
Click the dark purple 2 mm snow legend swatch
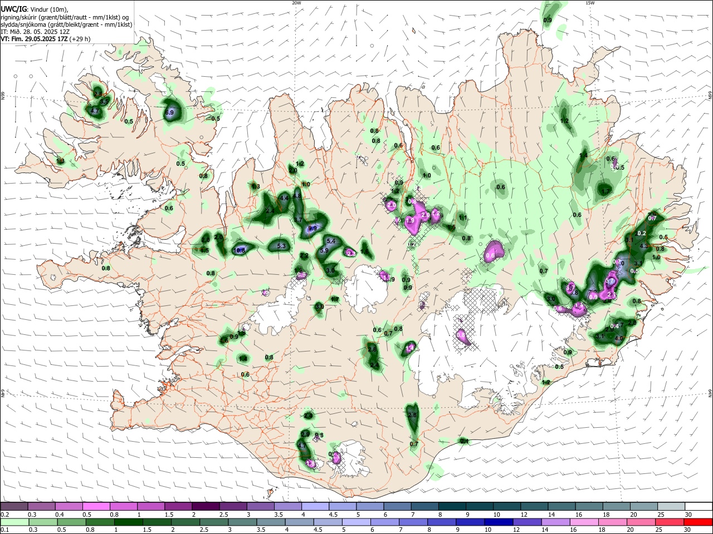(x=205, y=507)
